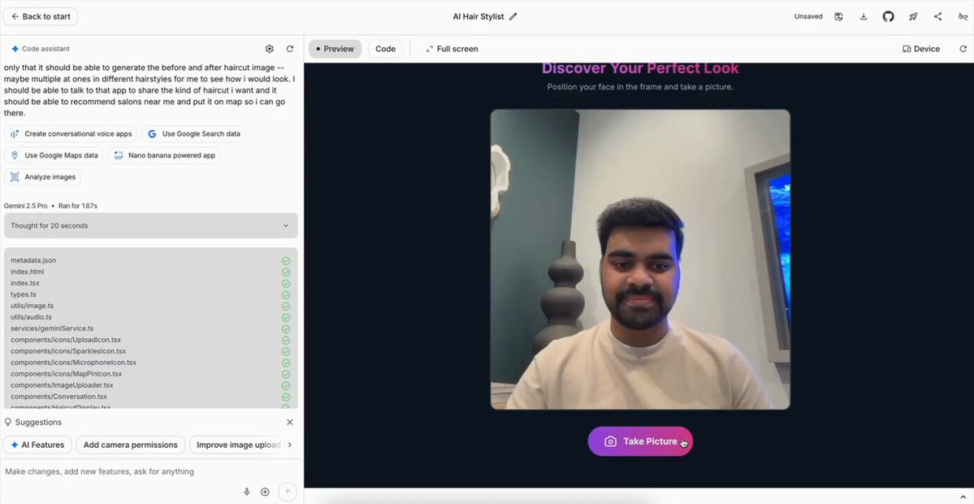Click the AI Features suggestion
The image size is (974, 504).
pyautogui.click(x=37, y=445)
